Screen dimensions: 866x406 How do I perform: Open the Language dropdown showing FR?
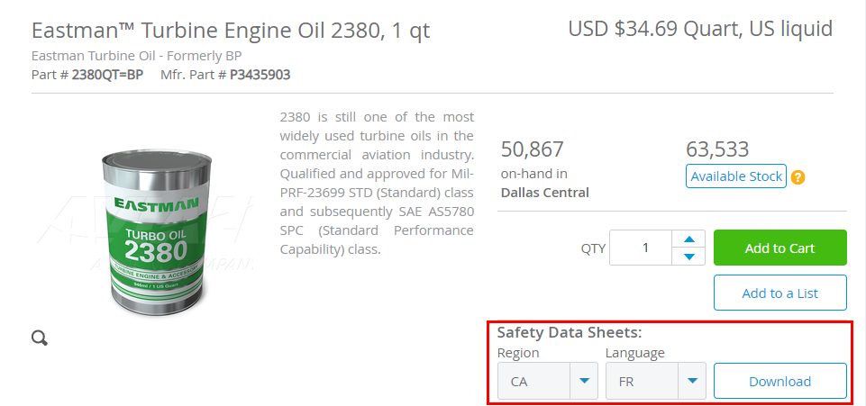tap(655, 381)
